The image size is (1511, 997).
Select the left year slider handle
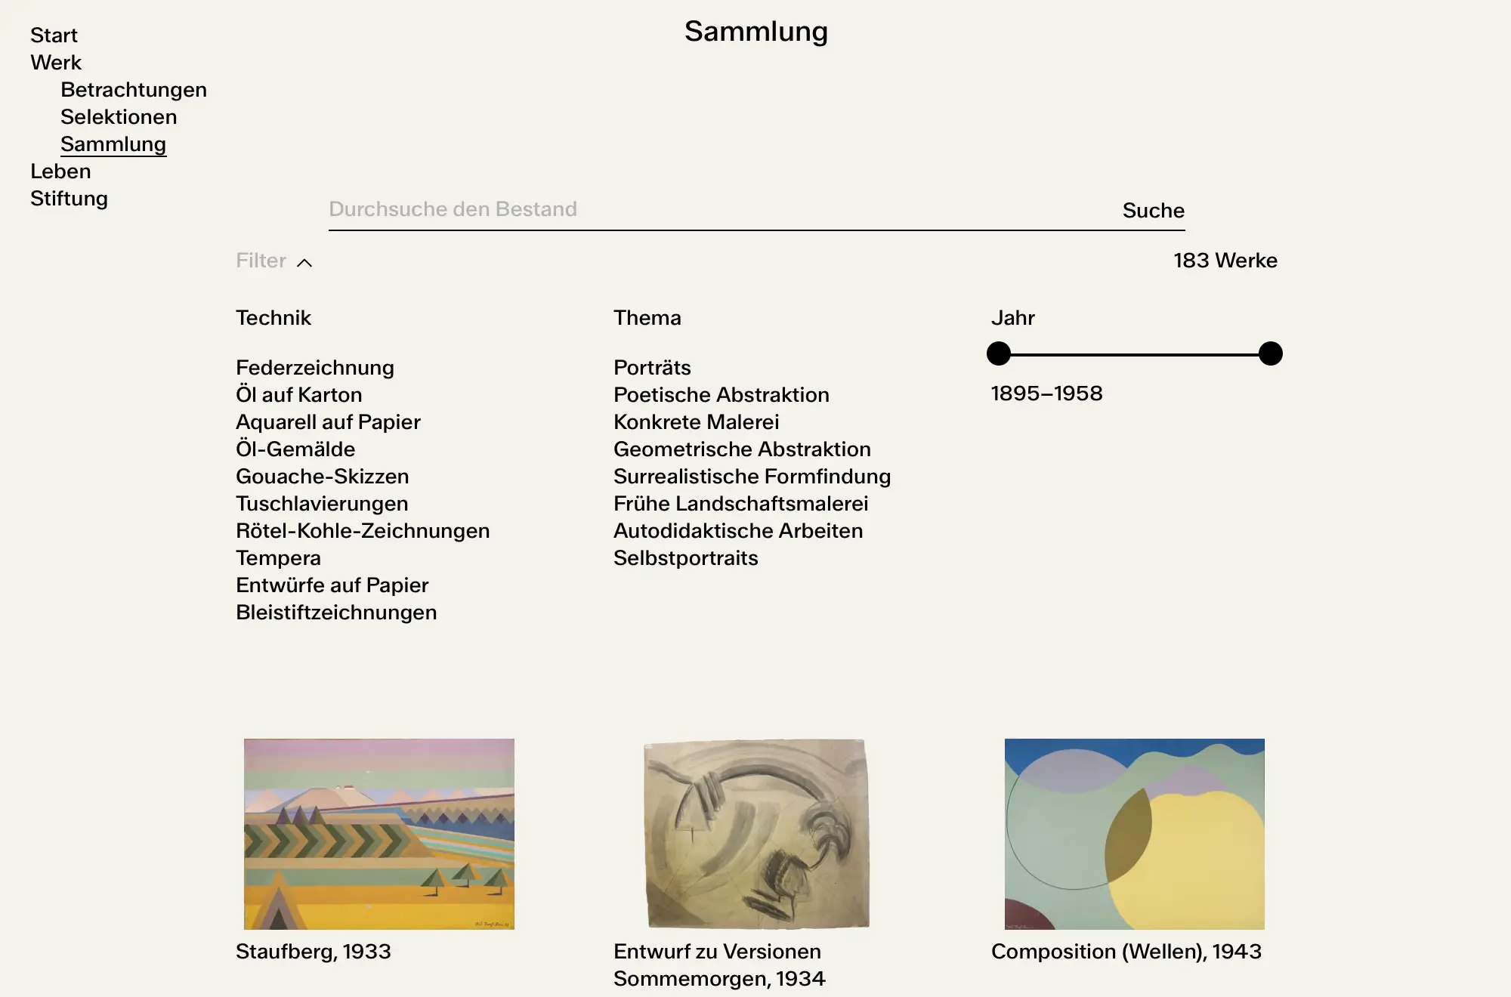click(999, 353)
